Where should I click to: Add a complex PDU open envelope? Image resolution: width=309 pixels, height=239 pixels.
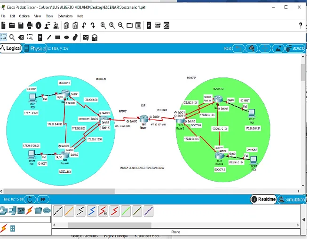click(x=95, y=38)
